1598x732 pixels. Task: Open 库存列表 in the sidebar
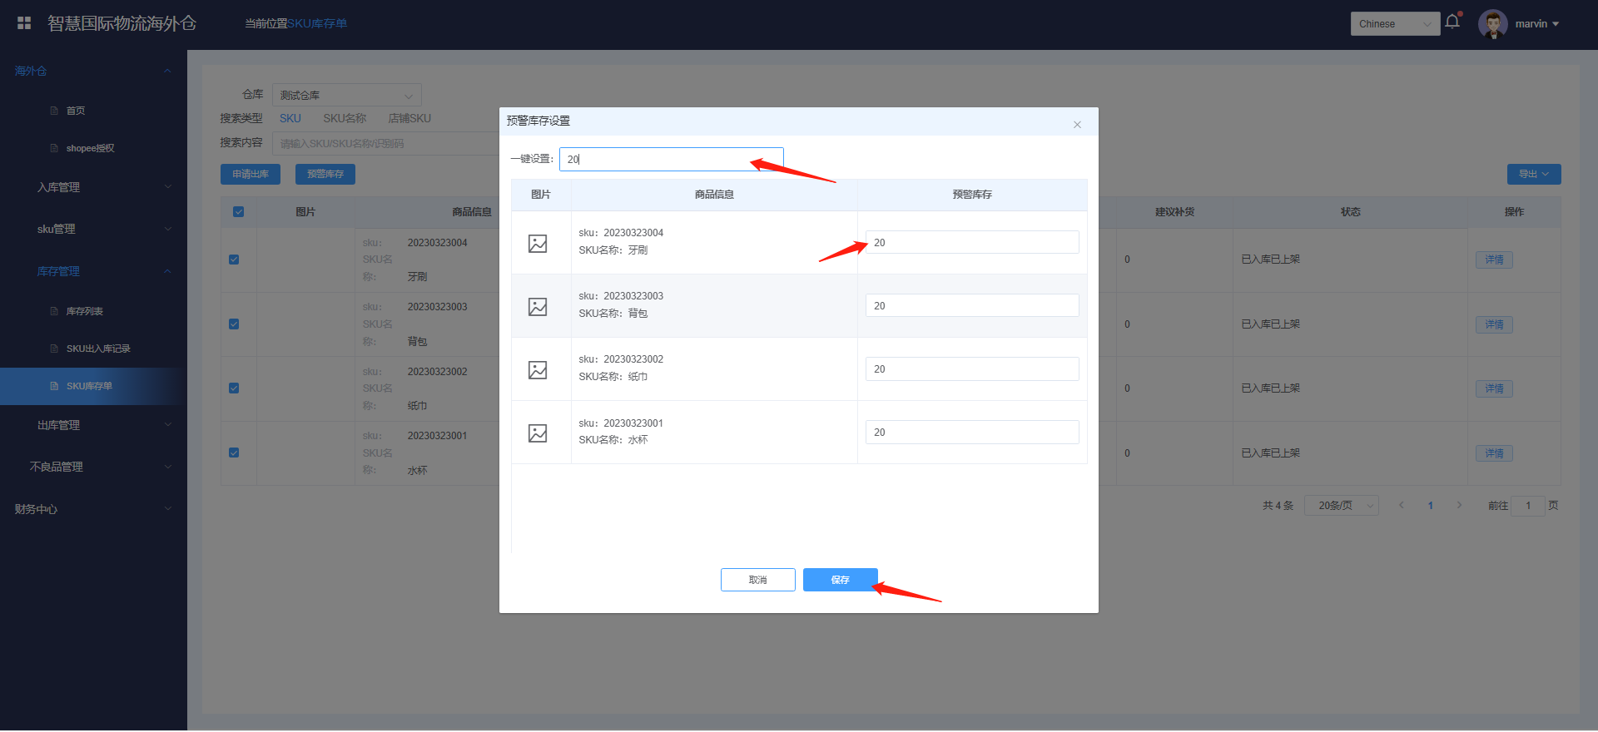click(x=85, y=311)
